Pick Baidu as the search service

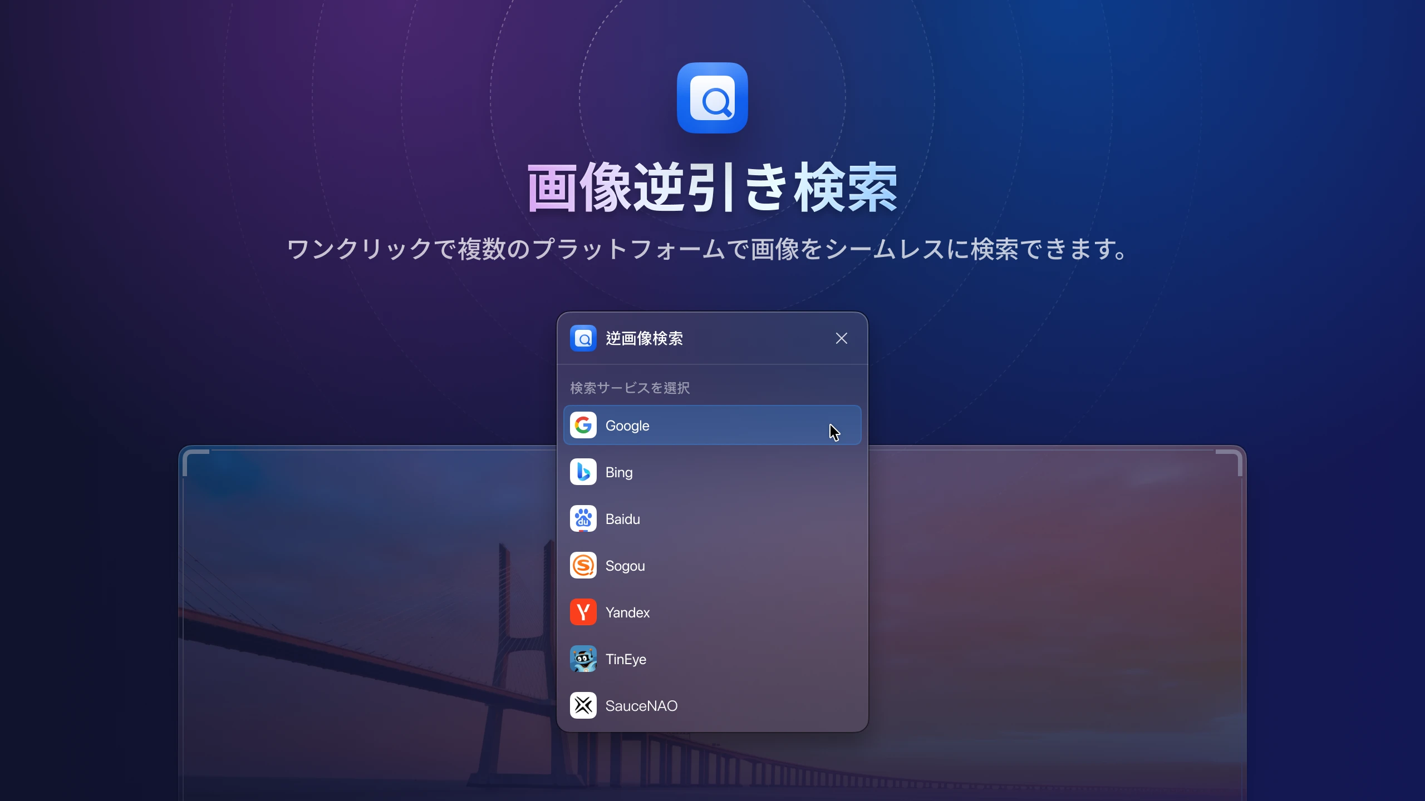(x=712, y=519)
